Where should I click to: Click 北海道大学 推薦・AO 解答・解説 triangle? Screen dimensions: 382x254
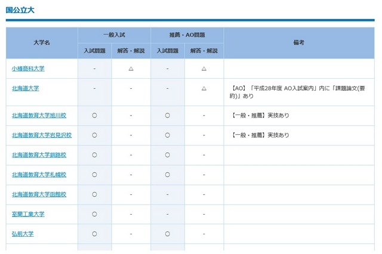(204, 89)
